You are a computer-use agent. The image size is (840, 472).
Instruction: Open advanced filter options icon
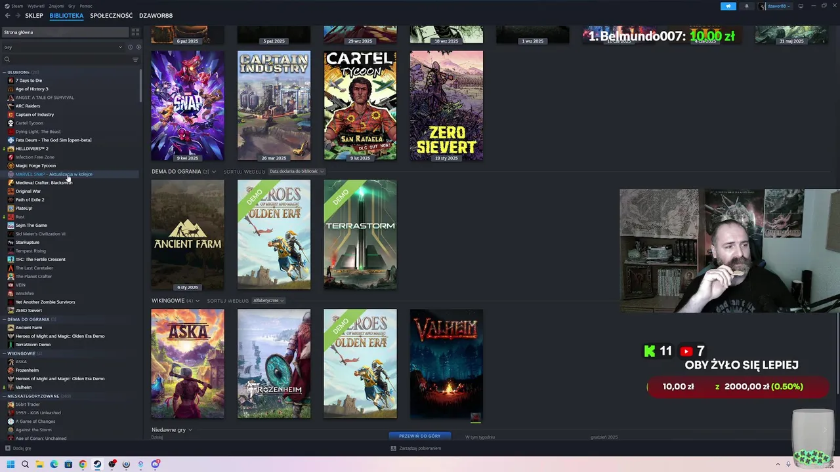(135, 60)
